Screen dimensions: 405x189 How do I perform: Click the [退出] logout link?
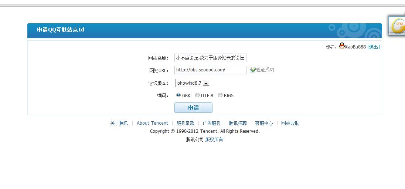(x=374, y=47)
